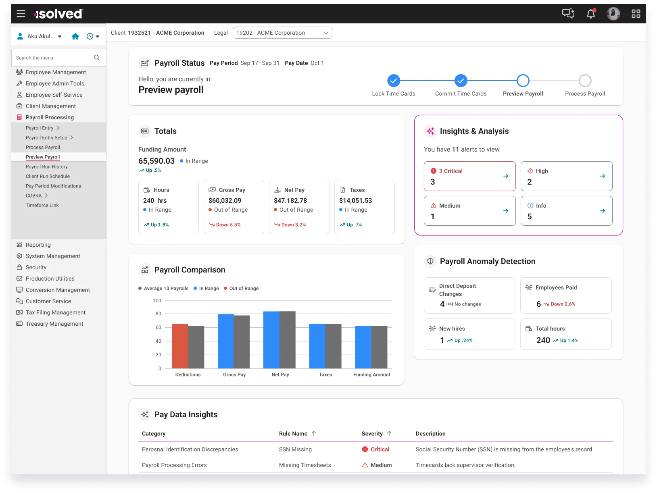Viewport: 657px width, 493px height.
Task: Expand the Legal company dropdown
Action: [283, 33]
